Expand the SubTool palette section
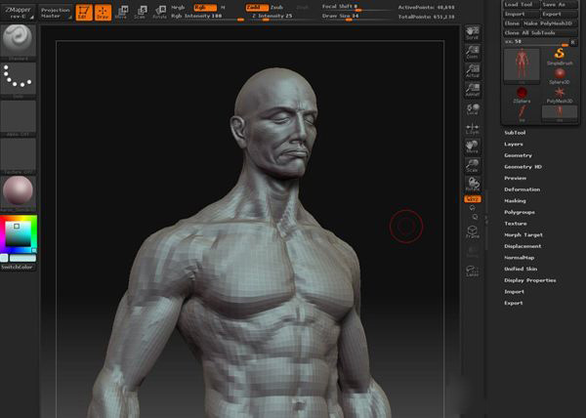586x418 pixels. pos(515,132)
